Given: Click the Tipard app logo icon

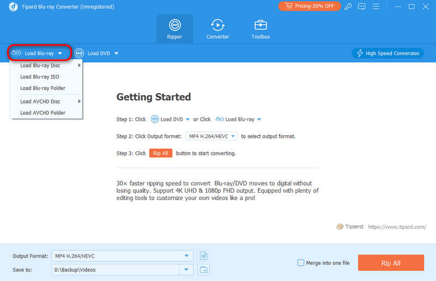Looking at the screenshot, I should (13, 7).
